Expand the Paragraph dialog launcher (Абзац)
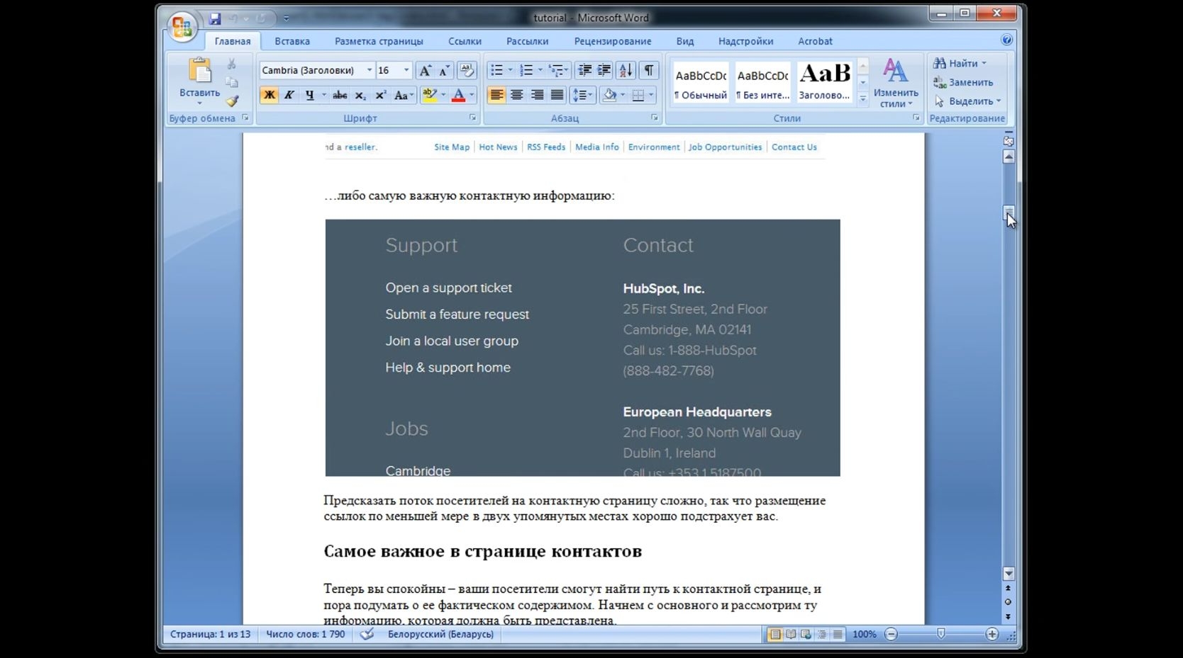Screen dimensions: 1183x658 tap(655, 118)
